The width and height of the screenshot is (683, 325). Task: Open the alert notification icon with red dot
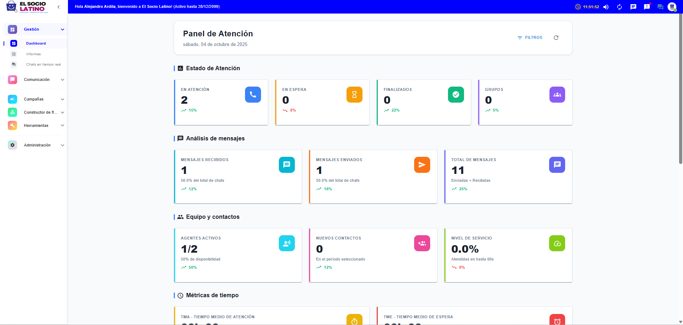(647, 7)
